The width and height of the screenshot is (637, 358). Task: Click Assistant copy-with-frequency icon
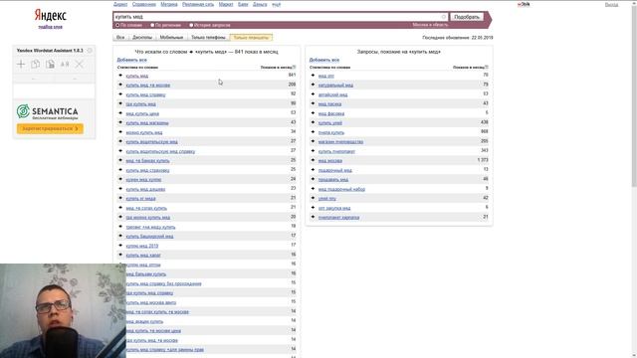click(50, 64)
